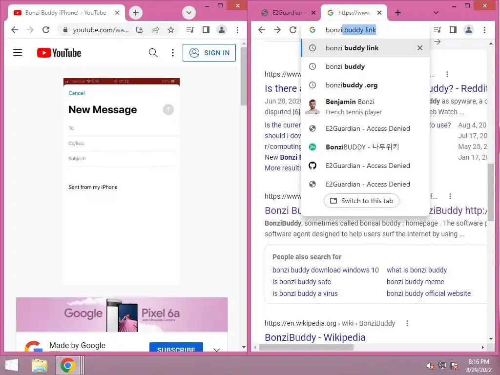The width and height of the screenshot is (500, 375).
Task: Click the YouTube logo
Action: [59, 53]
